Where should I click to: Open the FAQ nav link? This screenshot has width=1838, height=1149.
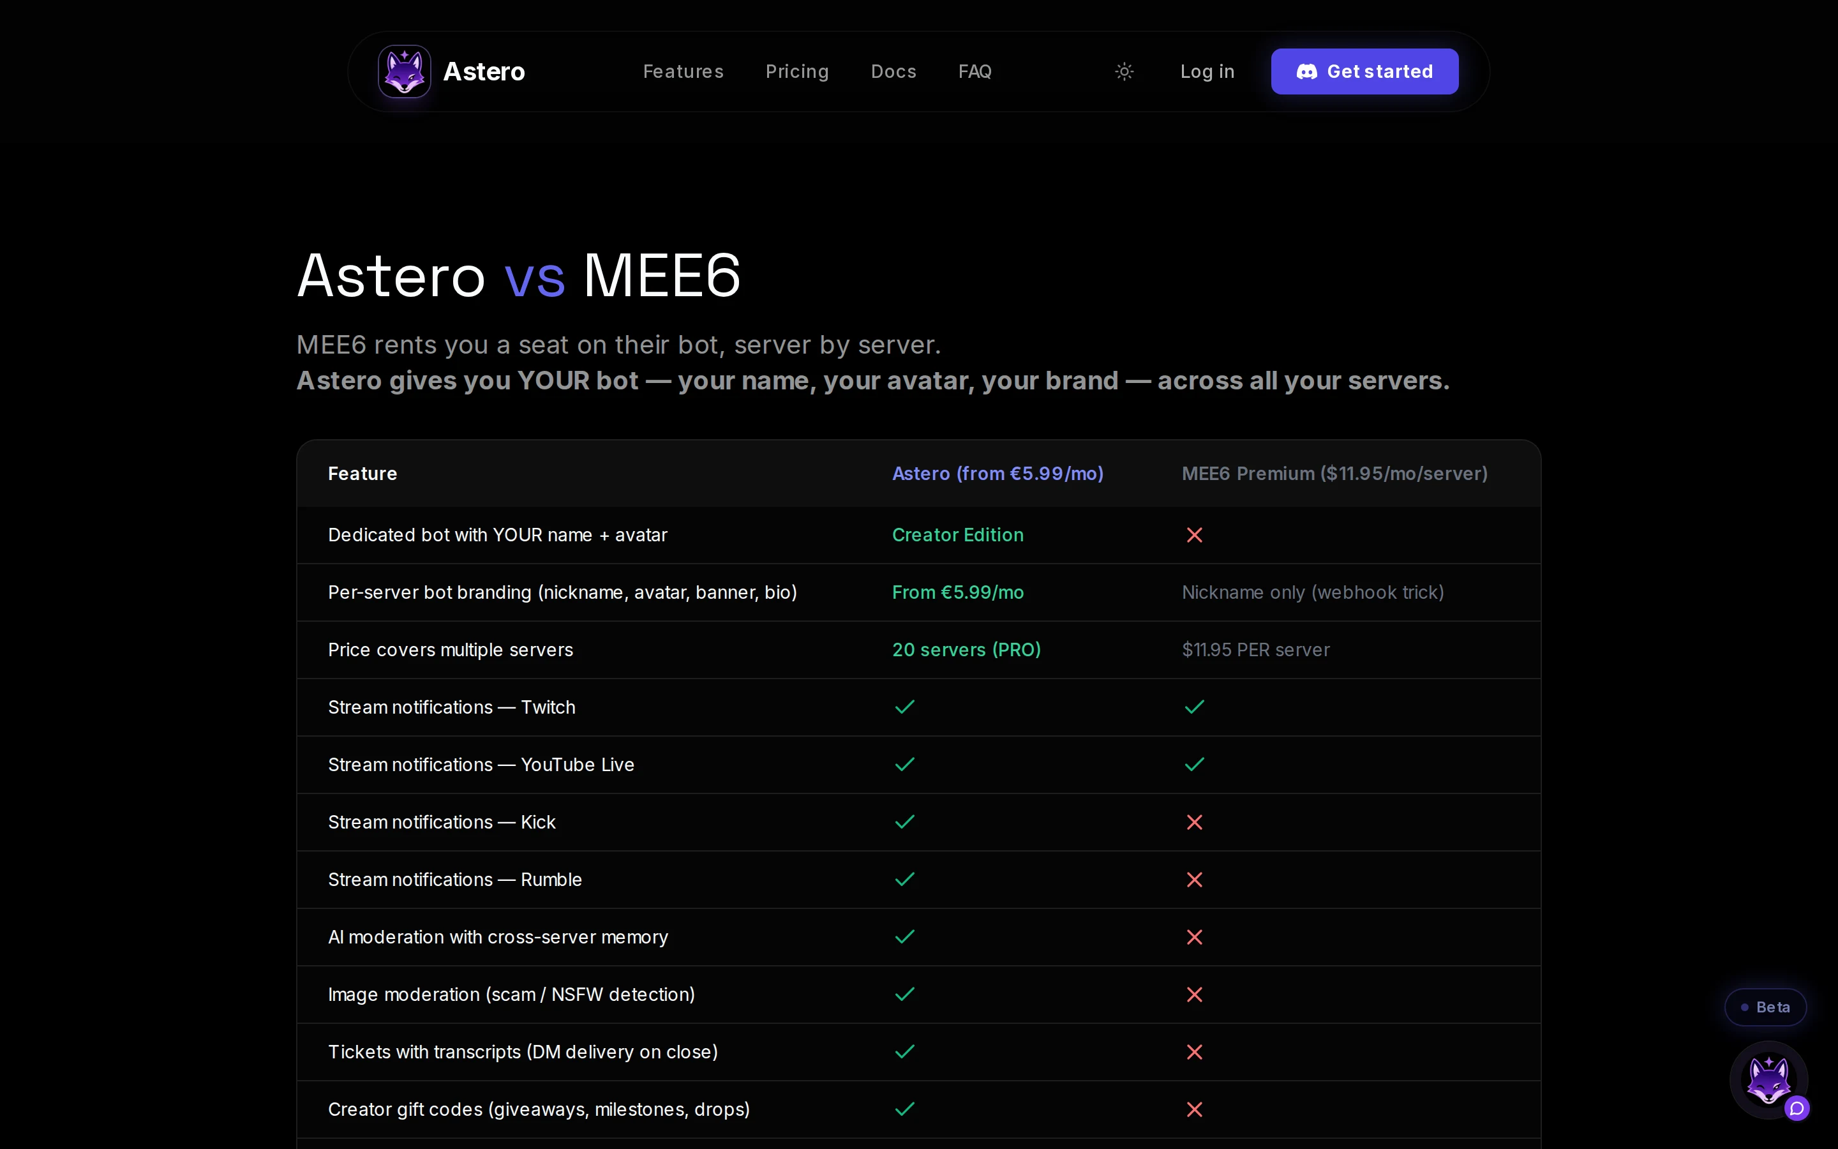(x=975, y=71)
